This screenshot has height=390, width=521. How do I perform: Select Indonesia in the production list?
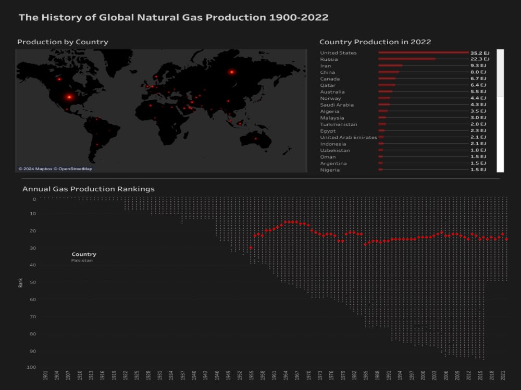(x=333, y=144)
